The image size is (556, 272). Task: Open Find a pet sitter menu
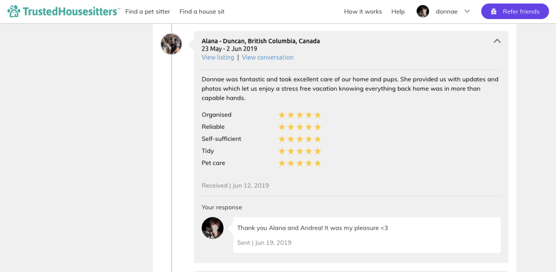(x=147, y=12)
